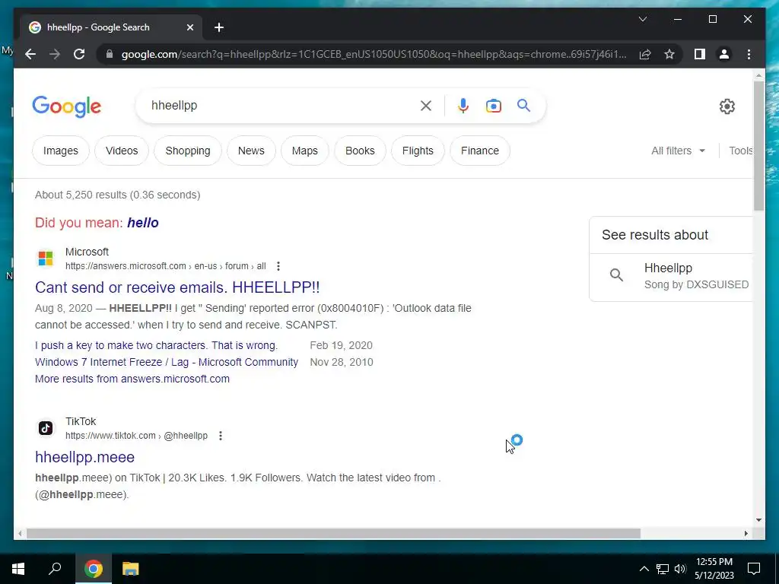779x584 pixels.
Task: Click the search input containing hheellpp
Action: tap(283, 105)
